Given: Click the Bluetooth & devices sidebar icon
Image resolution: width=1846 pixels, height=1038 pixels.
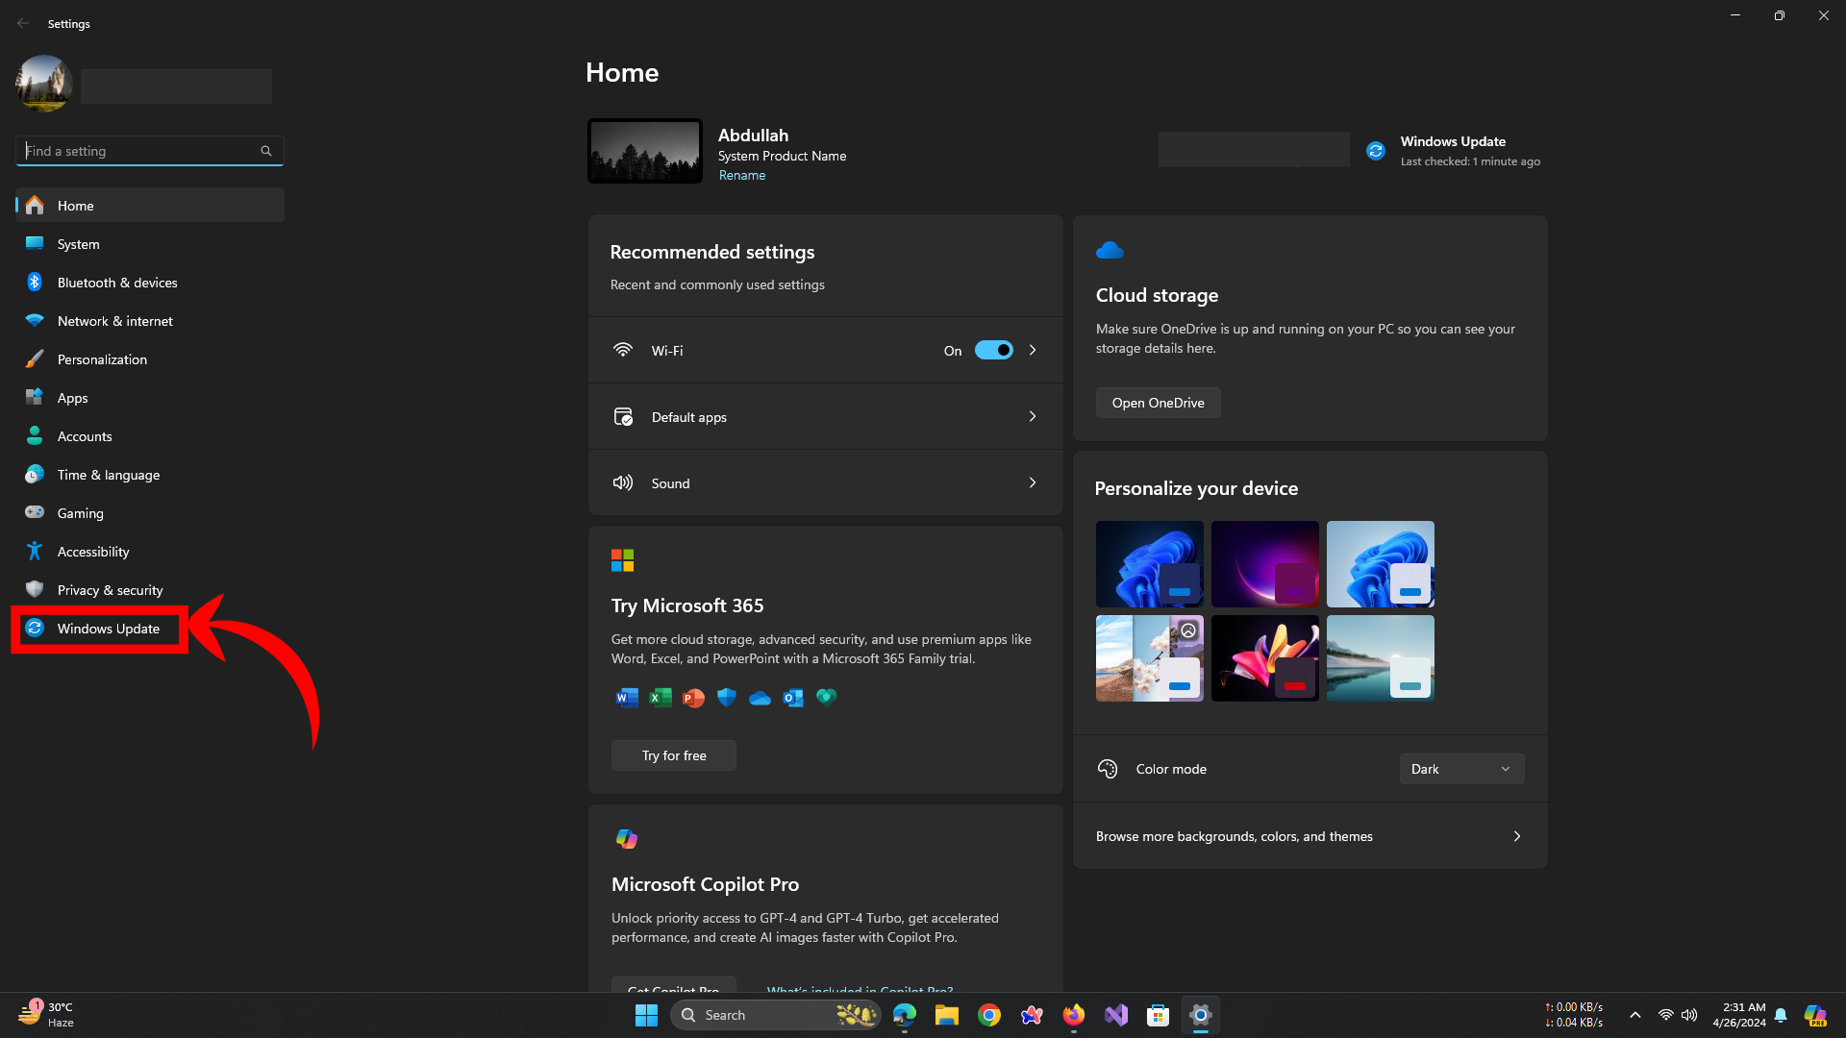Looking at the screenshot, I should (35, 283).
